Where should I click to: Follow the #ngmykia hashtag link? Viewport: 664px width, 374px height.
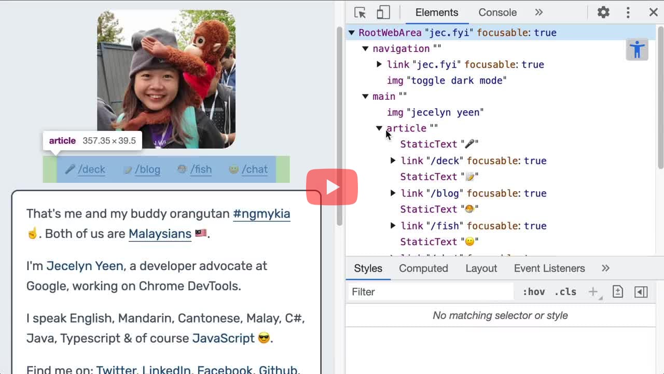(261, 214)
